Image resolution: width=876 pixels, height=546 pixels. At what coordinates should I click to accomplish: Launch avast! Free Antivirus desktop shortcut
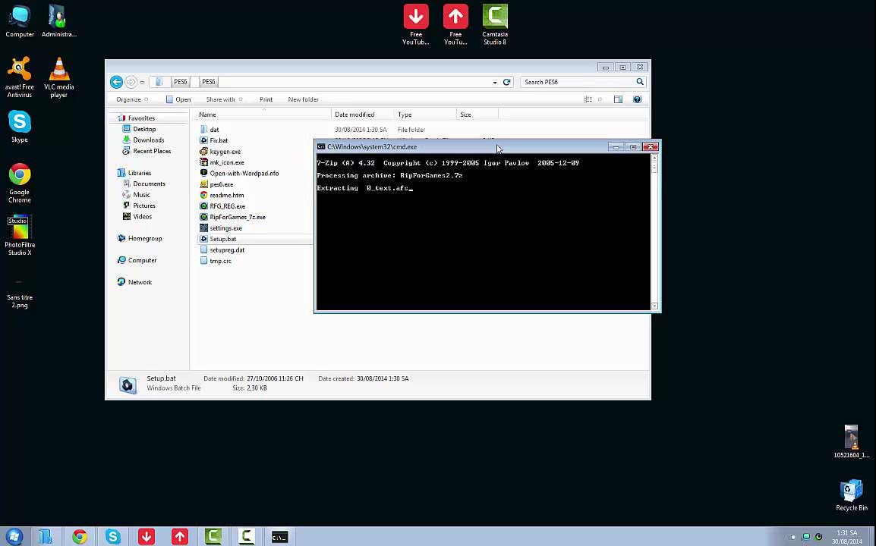point(20,77)
